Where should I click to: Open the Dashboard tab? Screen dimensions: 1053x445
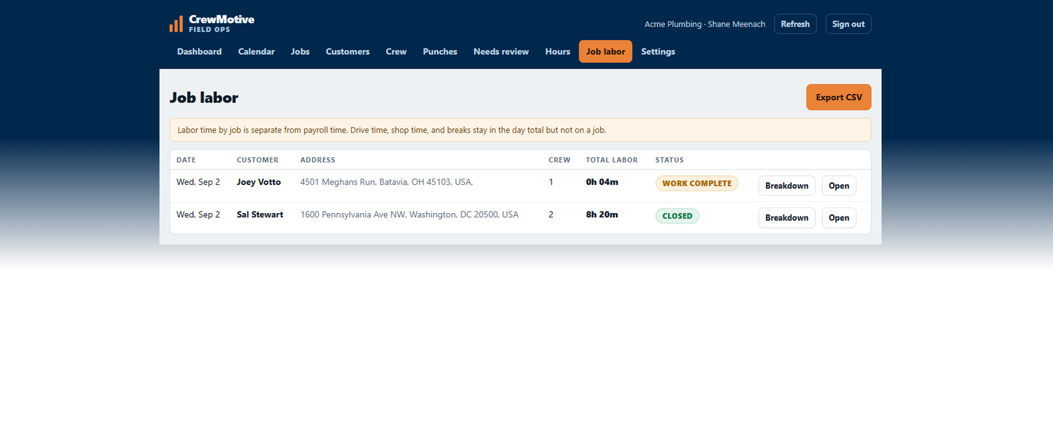coord(199,52)
